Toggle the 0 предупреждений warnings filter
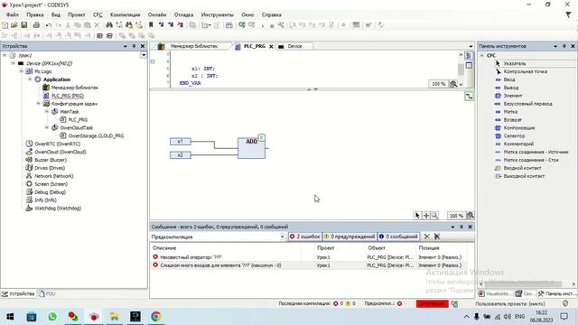 pyautogui.click(x=350, y=237)
